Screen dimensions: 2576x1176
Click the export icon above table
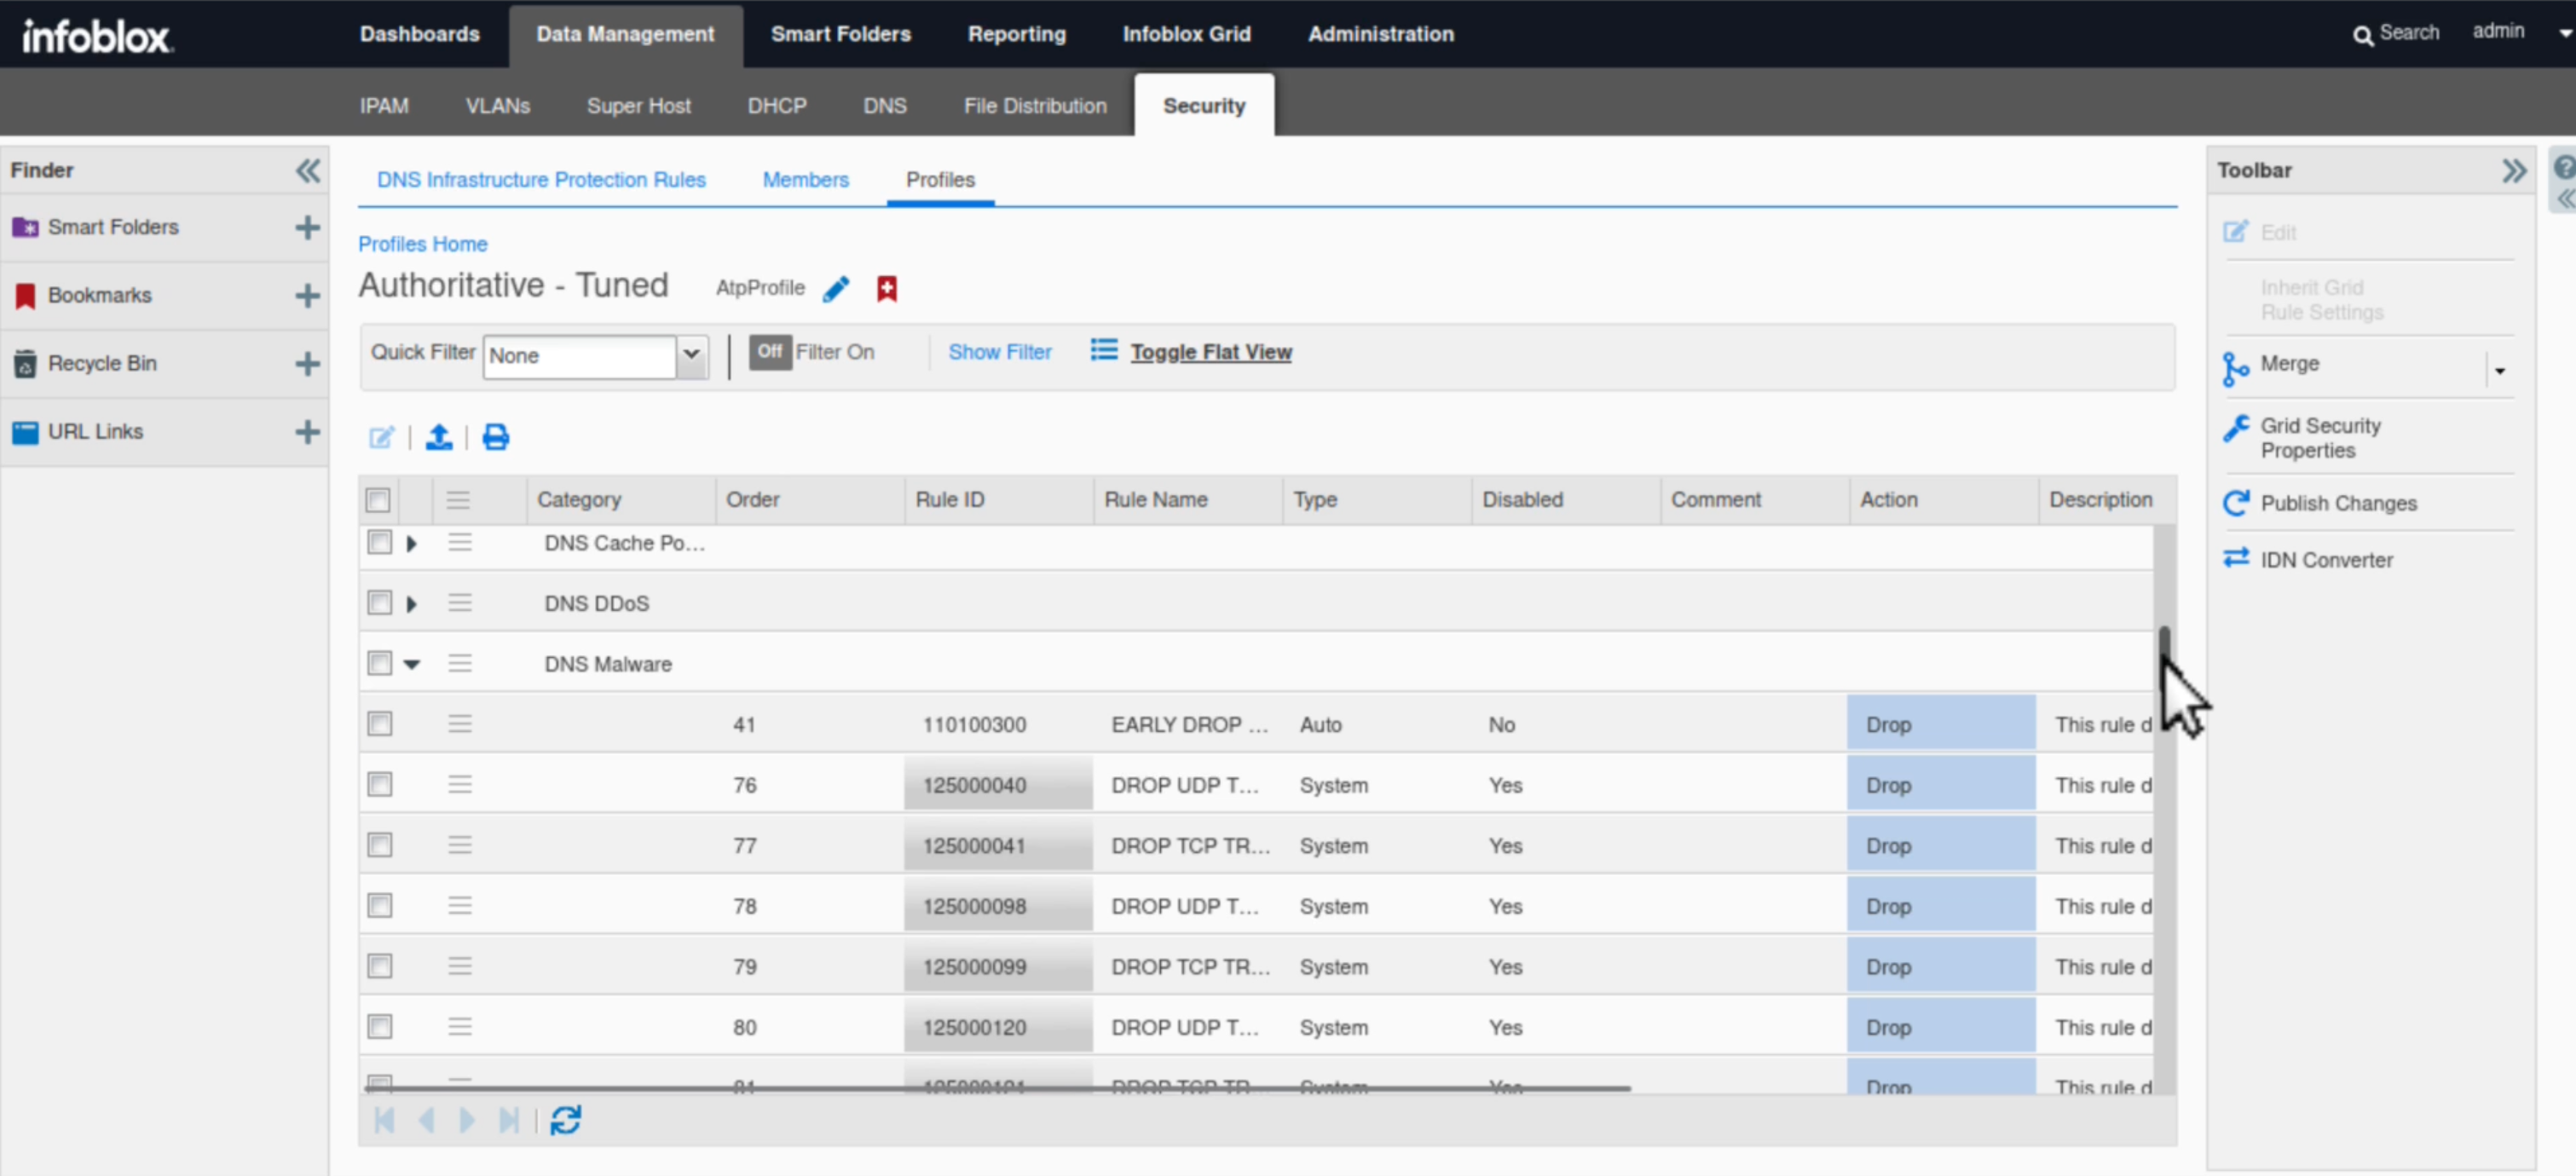tap(439, 437)
